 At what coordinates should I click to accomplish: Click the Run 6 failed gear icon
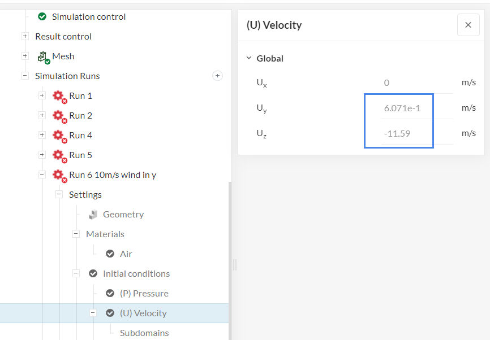click(x=59, y=175)
